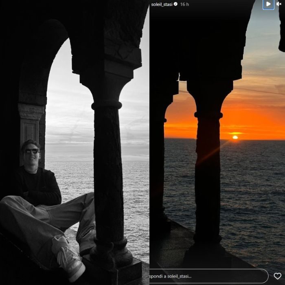Click the setting sun in the color photo
The width and height of the screenshot is (285, 285).
[235, 138]
